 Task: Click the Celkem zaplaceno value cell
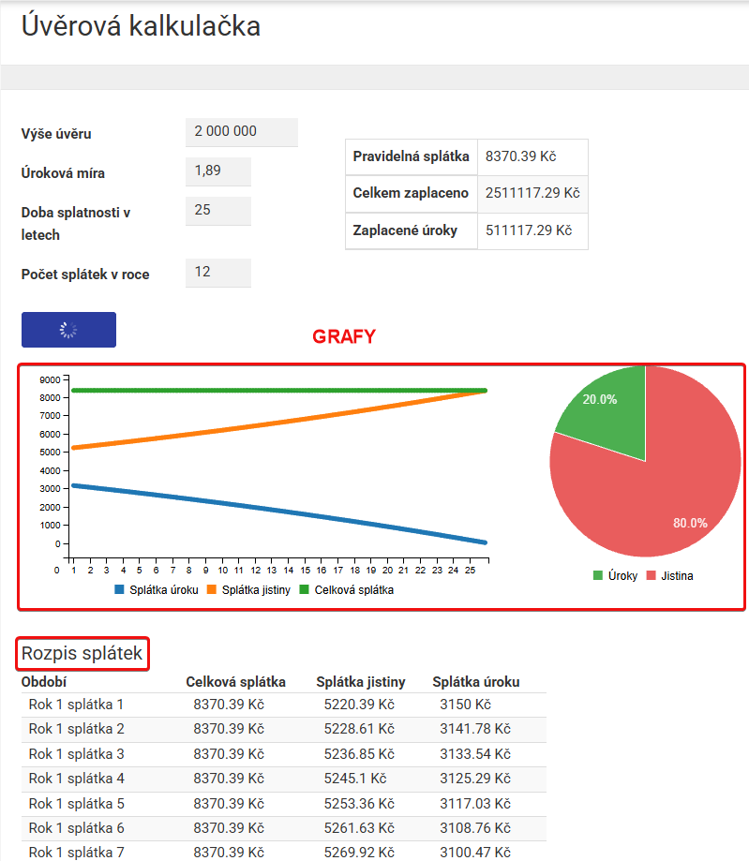532,193
